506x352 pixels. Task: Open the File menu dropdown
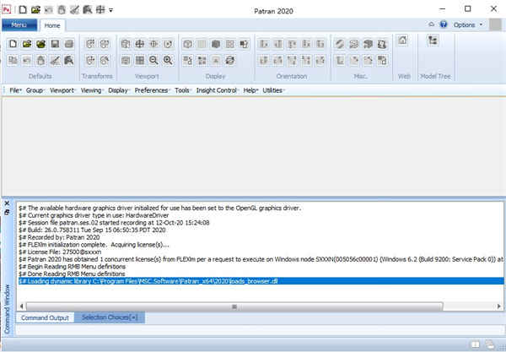15,90
